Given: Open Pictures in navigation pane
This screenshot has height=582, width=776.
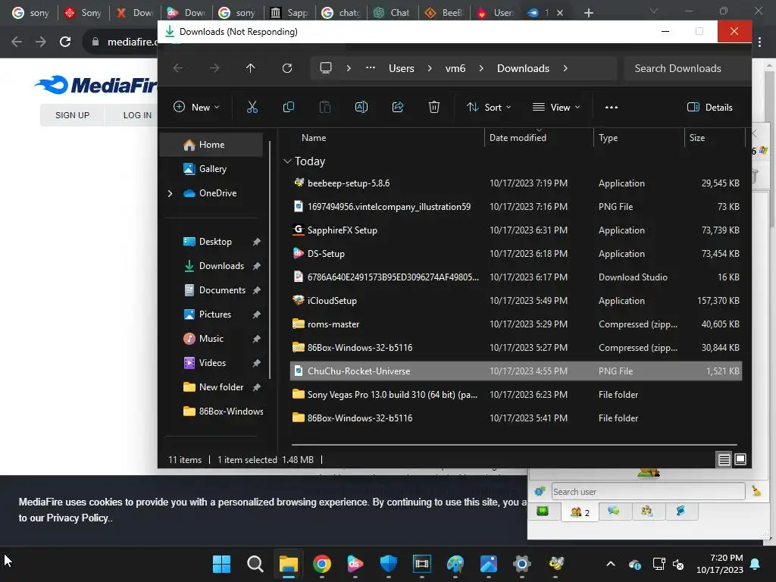Looking at the screenshot, I should (x=214, y=314).
